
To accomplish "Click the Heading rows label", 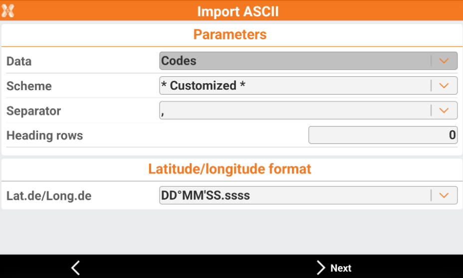I will pyautogui.click(x=44, y=136).
